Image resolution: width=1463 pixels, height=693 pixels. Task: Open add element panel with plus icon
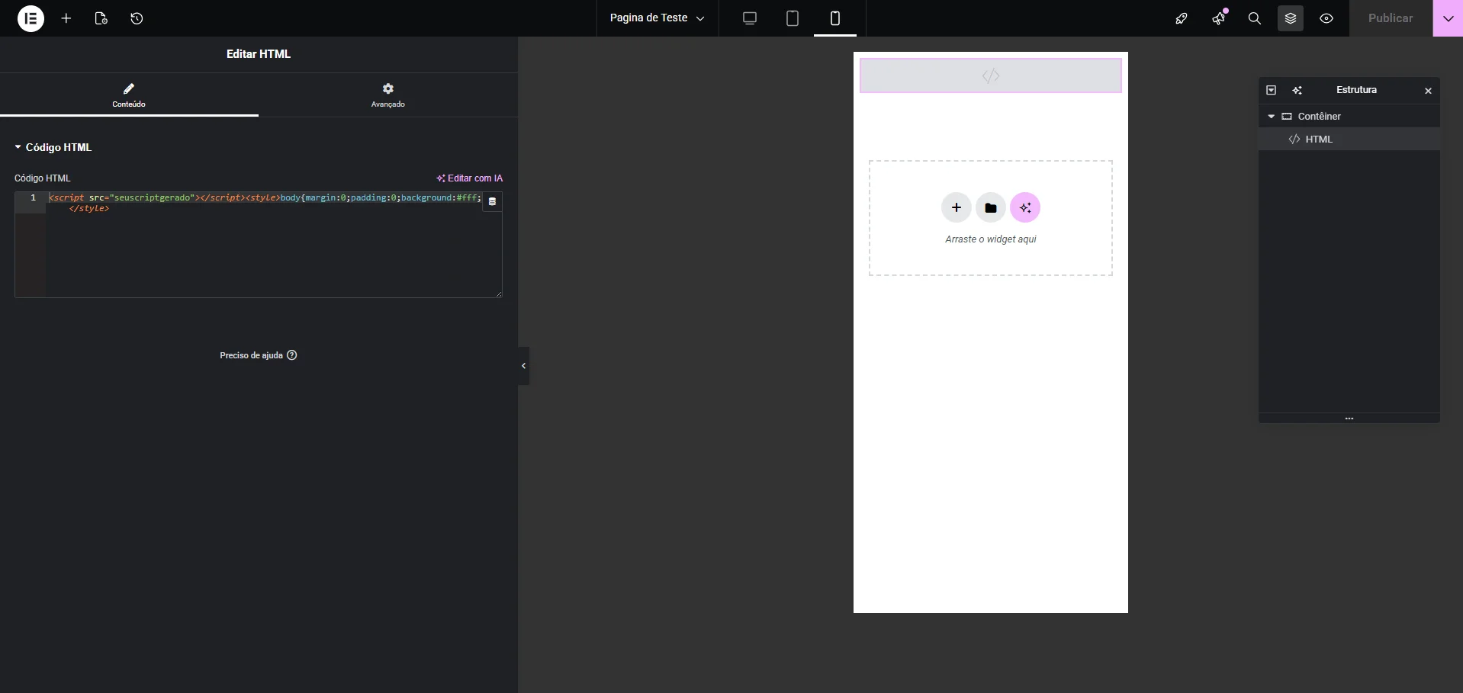66,18
